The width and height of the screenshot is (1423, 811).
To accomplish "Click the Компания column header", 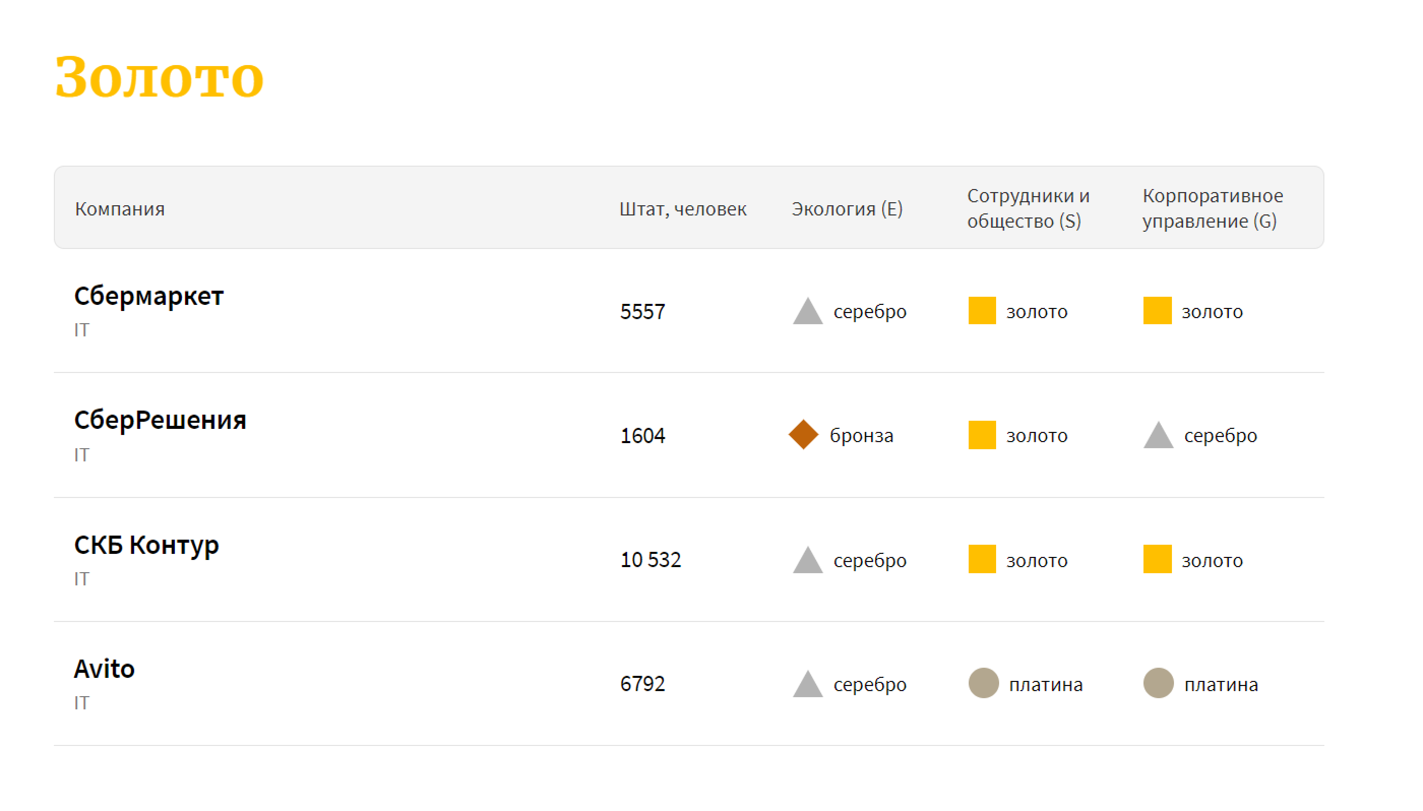I will click(120, 209).
